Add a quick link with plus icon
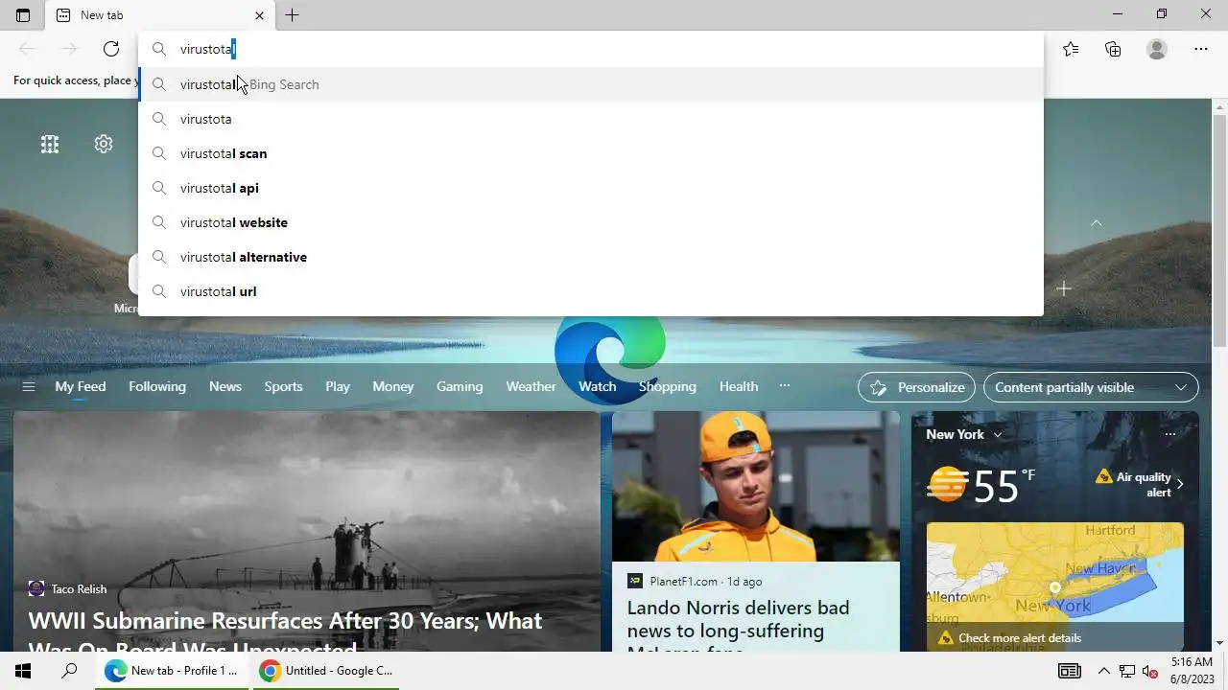Viewport: 1228px width, 690px height. coord(1063,288)
